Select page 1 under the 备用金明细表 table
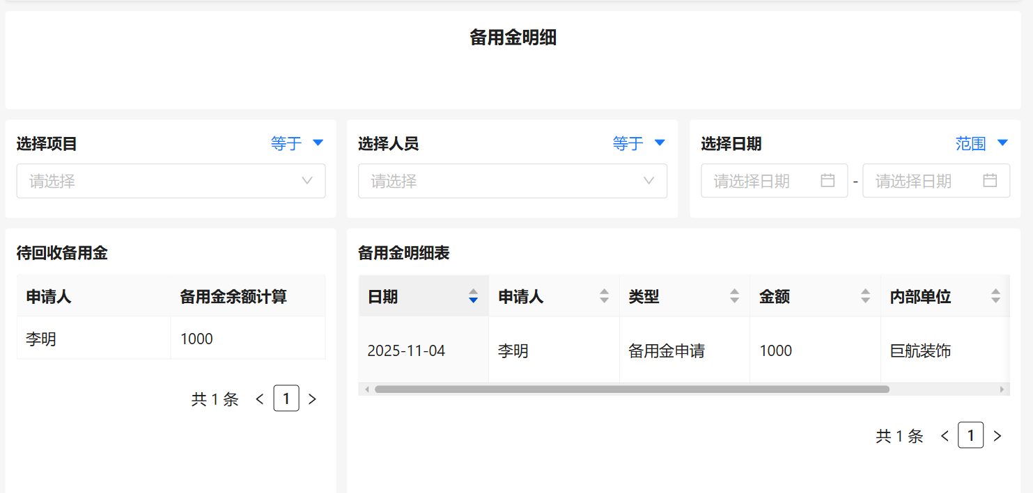Screen dimensions: 1033x493 click(971, 435)
